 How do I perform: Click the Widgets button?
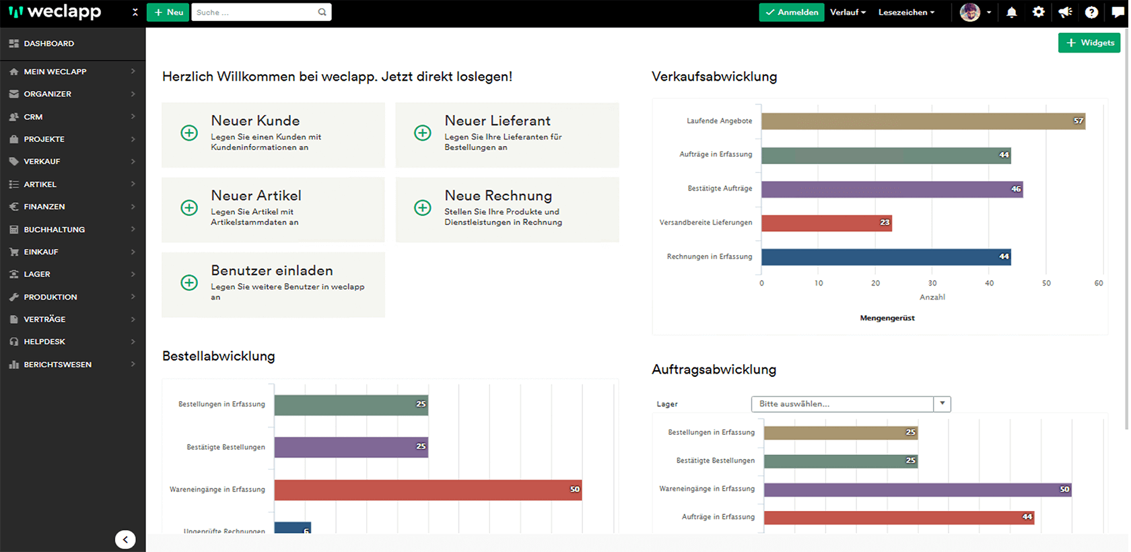pyautogui.click(x=1089, y=42)
